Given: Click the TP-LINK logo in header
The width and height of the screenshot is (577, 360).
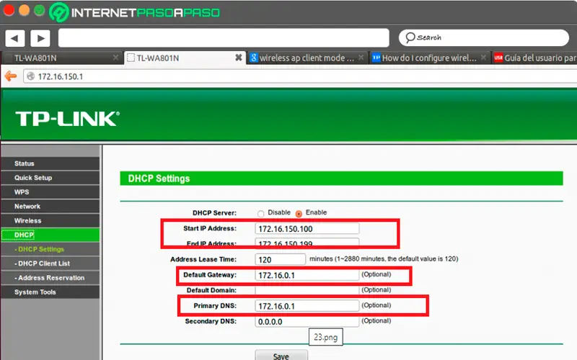Looking at the screenshot, I should (x=67, y=119).
